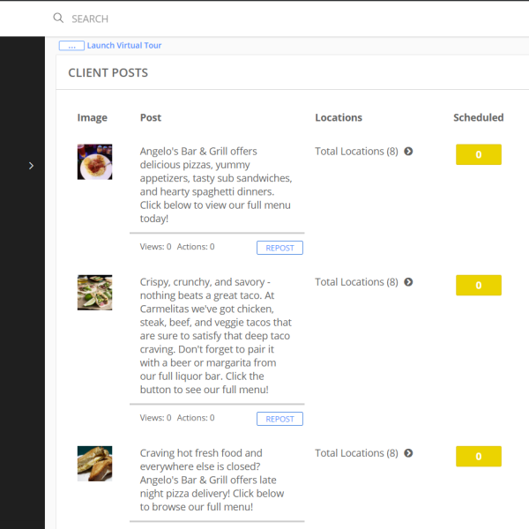Click the post text starting 'Angelo's Bar & Grill offers delicious'
529x529 pixels.
pyautogui.click(x=216, y=185)
